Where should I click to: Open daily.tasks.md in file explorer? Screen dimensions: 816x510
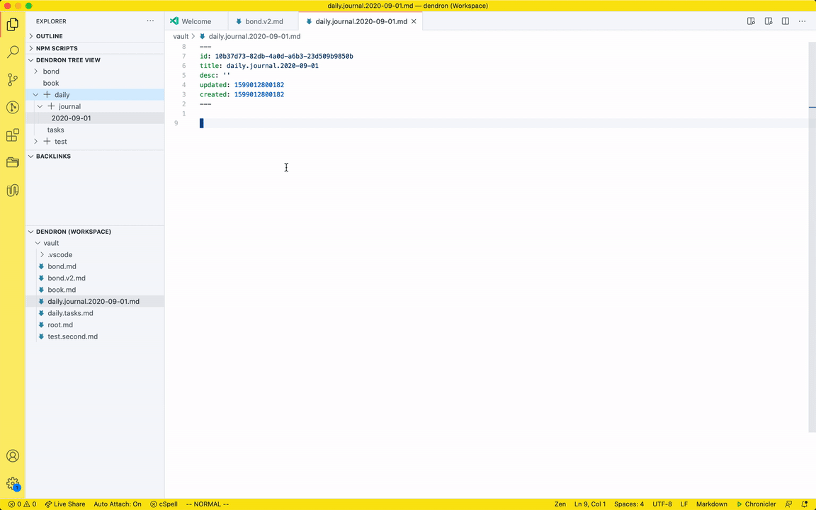(70, 313)
